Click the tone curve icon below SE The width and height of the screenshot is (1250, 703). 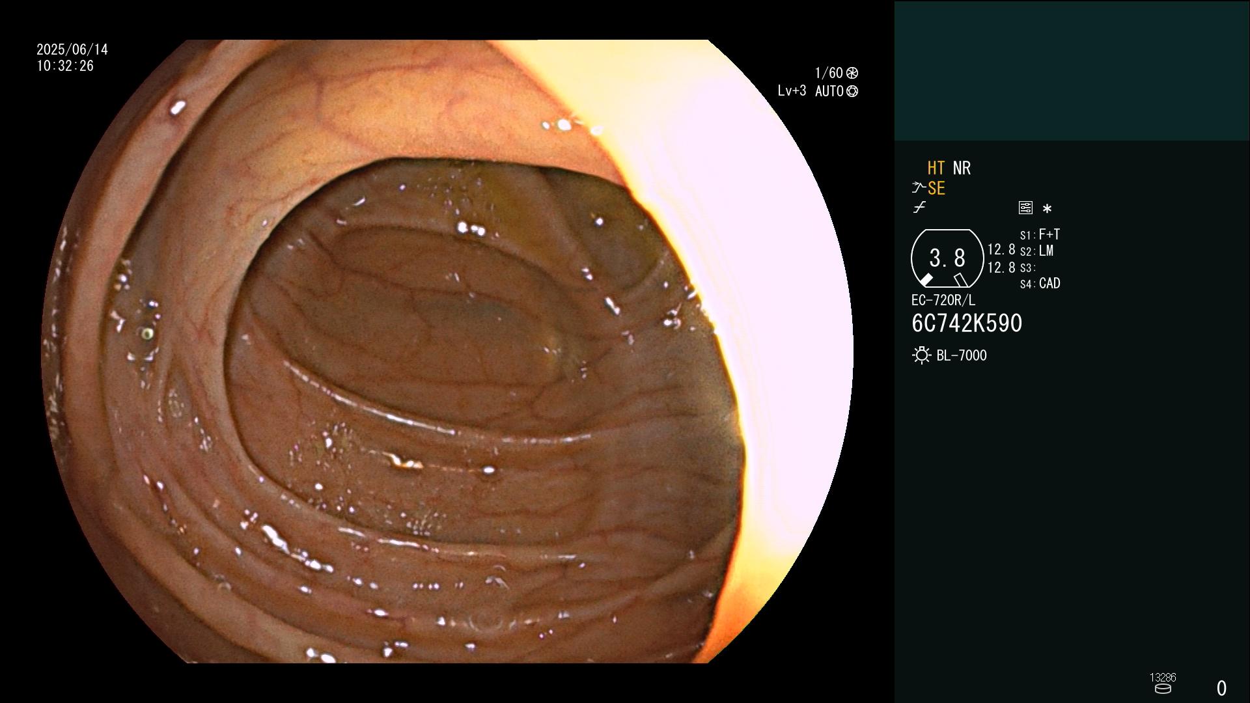(x=919, y=208)
